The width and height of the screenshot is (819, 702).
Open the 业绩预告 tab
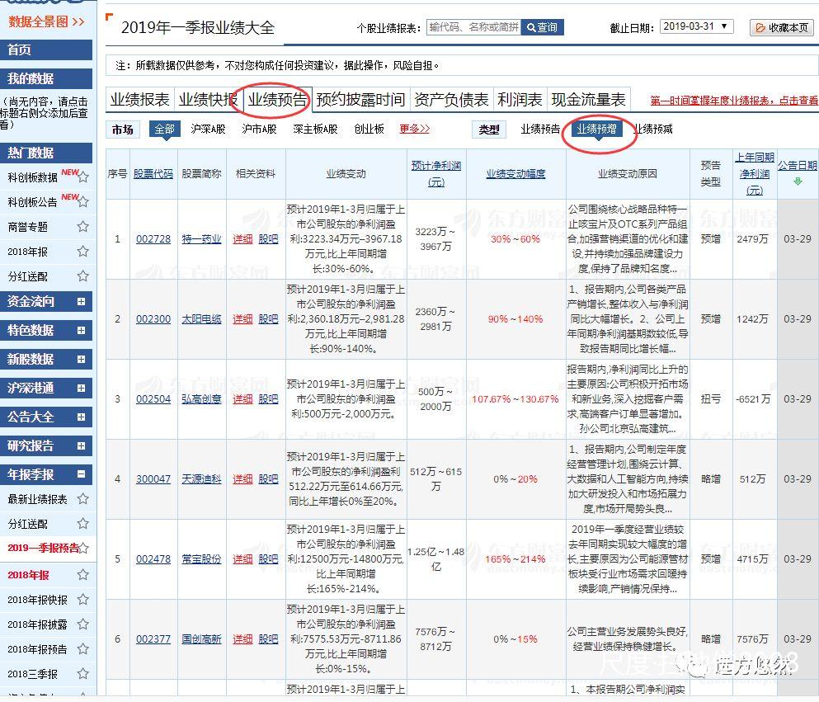click(277, 99)
